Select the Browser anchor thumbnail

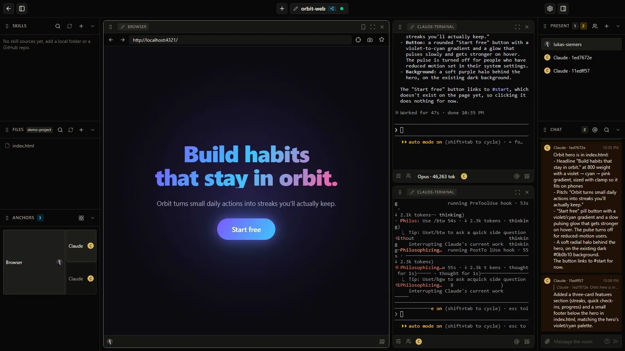tap(34, 262)
